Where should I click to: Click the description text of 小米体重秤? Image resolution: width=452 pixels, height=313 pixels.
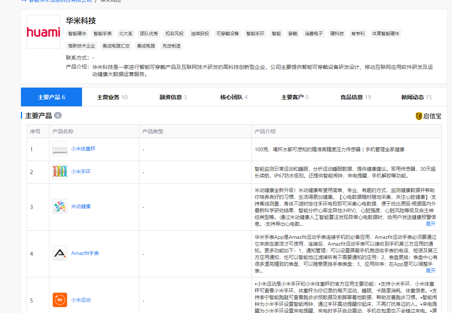click(330, 149)
